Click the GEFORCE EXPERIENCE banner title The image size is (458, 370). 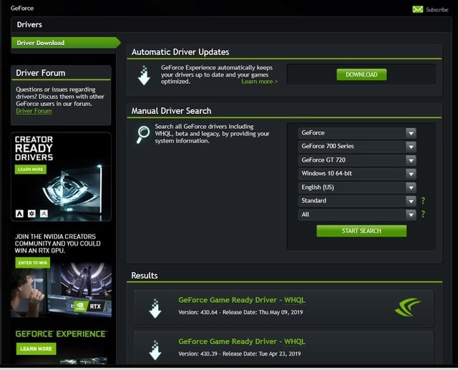(x=62, y=334)
